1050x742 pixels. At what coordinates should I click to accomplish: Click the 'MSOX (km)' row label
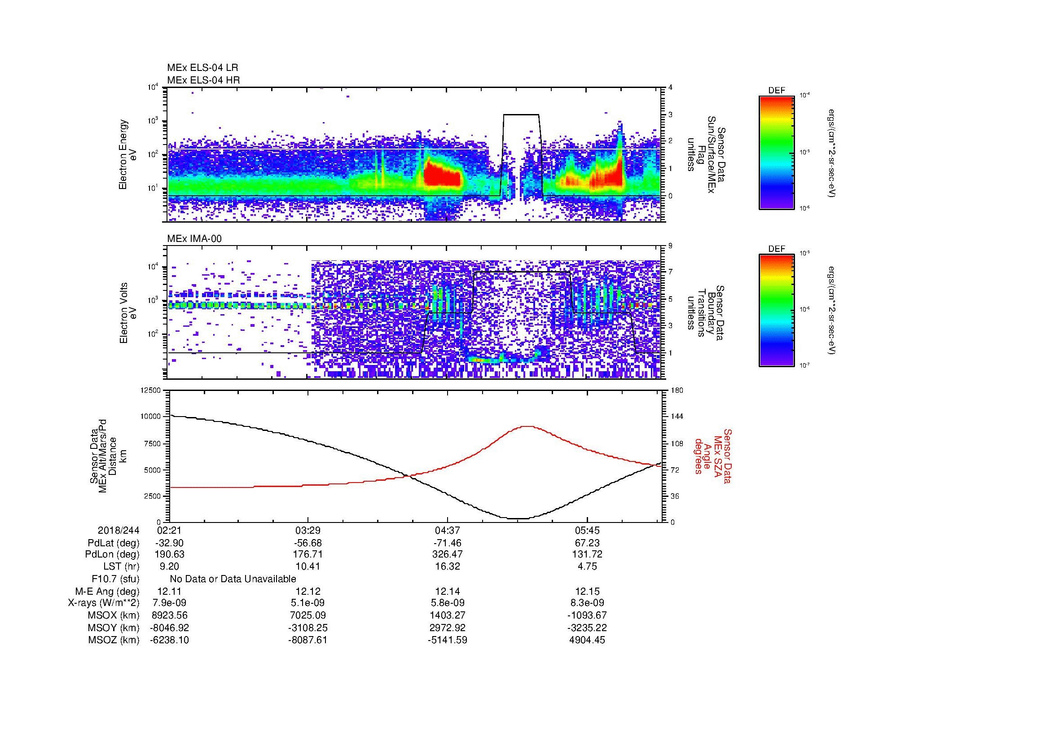coord(114,615)
